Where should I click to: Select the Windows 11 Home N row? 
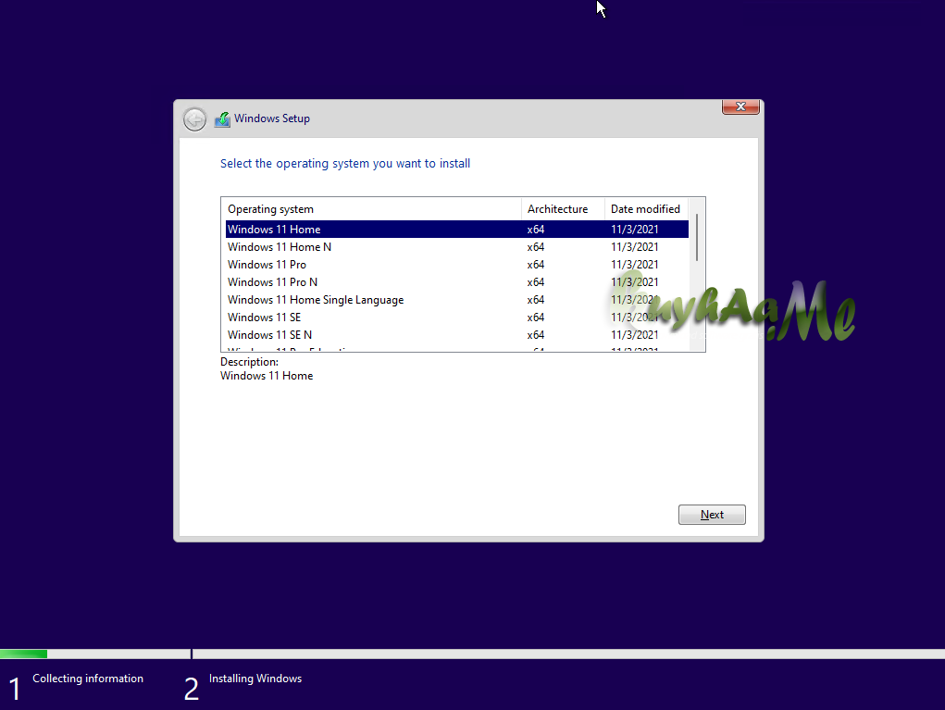point(457,247)
